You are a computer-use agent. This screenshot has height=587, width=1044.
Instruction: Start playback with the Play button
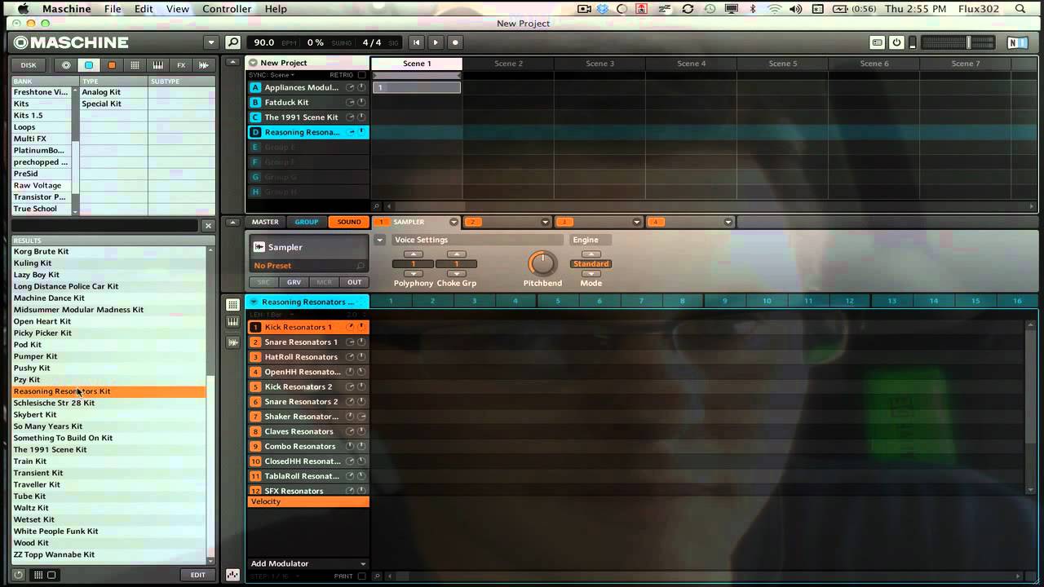[x=436, y=42]
